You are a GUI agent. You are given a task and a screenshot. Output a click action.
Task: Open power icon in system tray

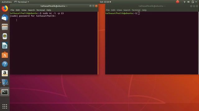(x=193, y=2)
